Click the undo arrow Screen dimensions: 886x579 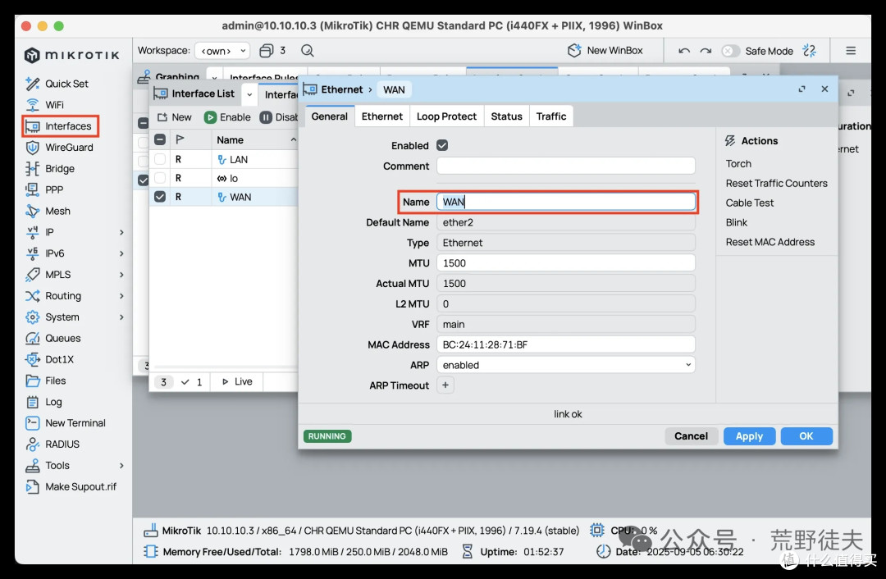pos(684,51)
